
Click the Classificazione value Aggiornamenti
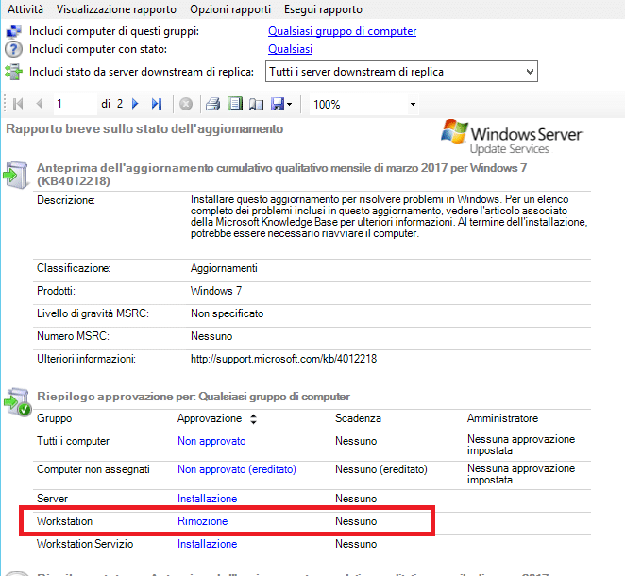pos(224,268)
